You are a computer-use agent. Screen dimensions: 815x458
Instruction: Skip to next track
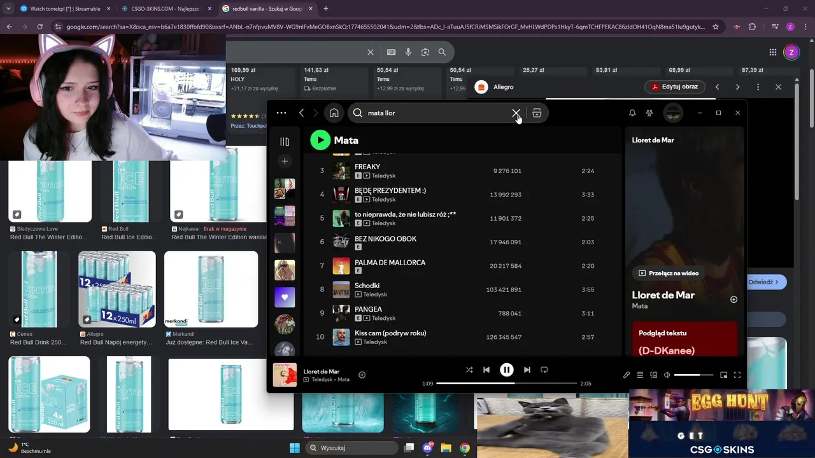click(x=527, y=370)
